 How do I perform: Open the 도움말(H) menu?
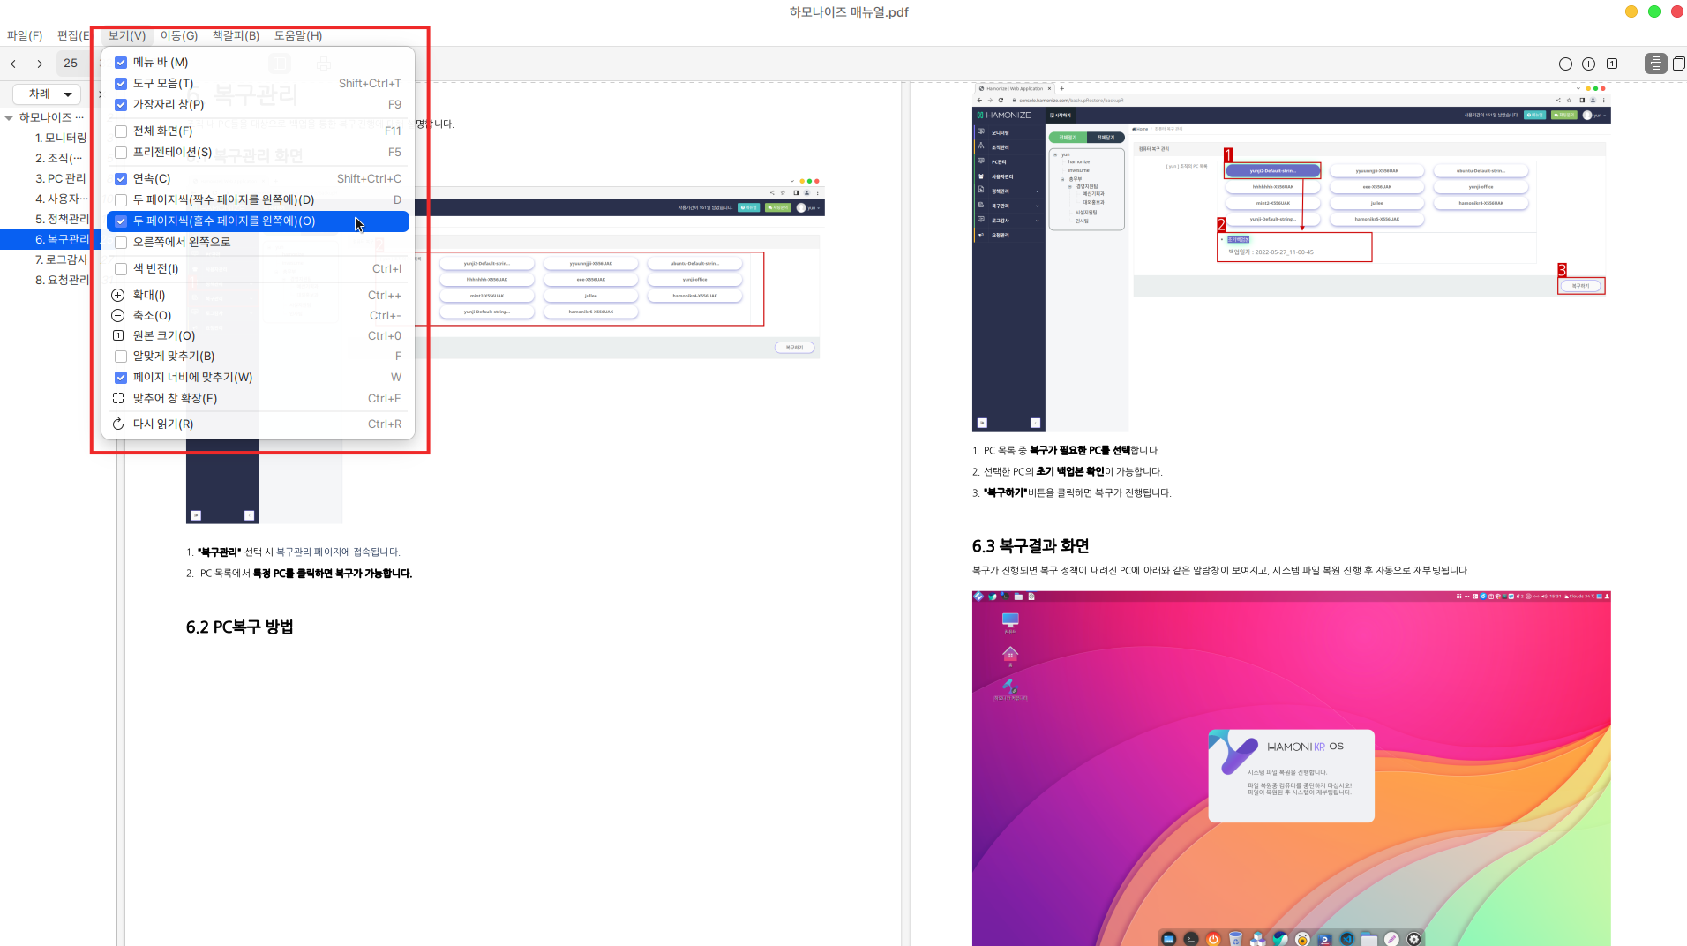tap(298, 35)
